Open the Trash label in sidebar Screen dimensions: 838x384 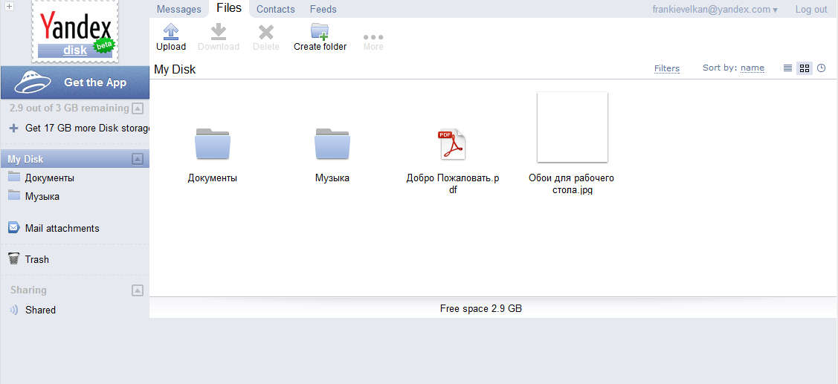(37, 259)
